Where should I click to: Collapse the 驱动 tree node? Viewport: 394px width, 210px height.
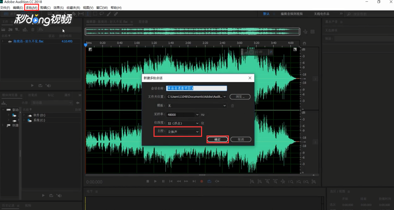(x=3, y=109)
